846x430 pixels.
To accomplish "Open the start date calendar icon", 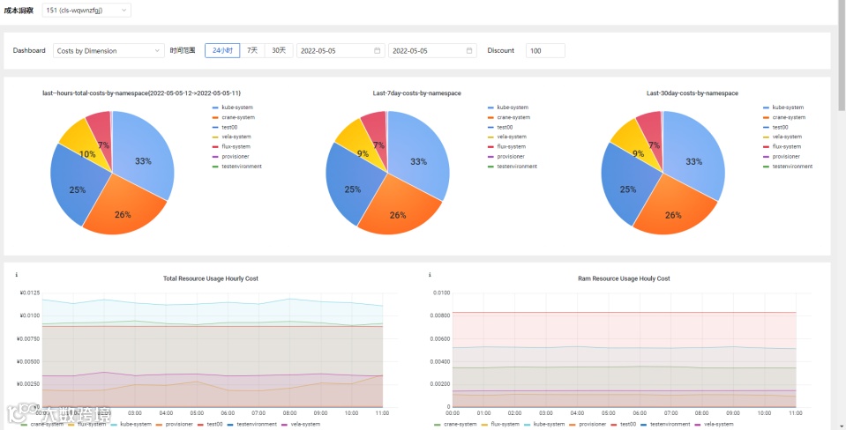I will click(x=378, y=50).
